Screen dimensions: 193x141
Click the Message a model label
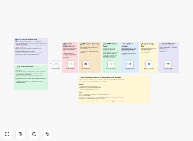(86, 68)
